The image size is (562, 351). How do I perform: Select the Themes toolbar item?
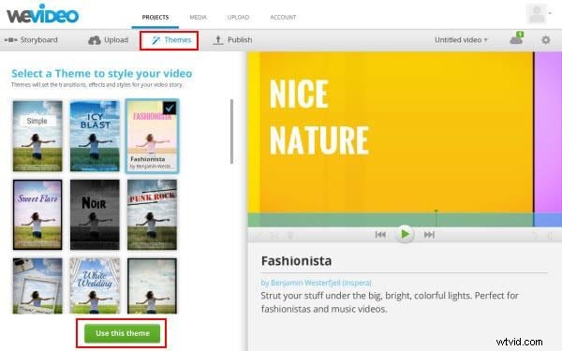tap(171, 40)
